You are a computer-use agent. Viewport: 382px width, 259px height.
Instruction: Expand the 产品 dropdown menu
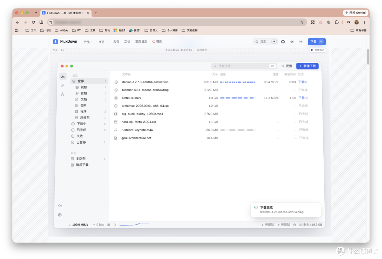(88, 42)
